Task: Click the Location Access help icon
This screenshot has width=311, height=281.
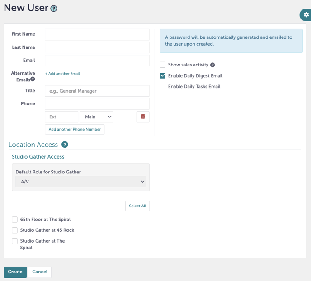Action: tap(65, 145)
